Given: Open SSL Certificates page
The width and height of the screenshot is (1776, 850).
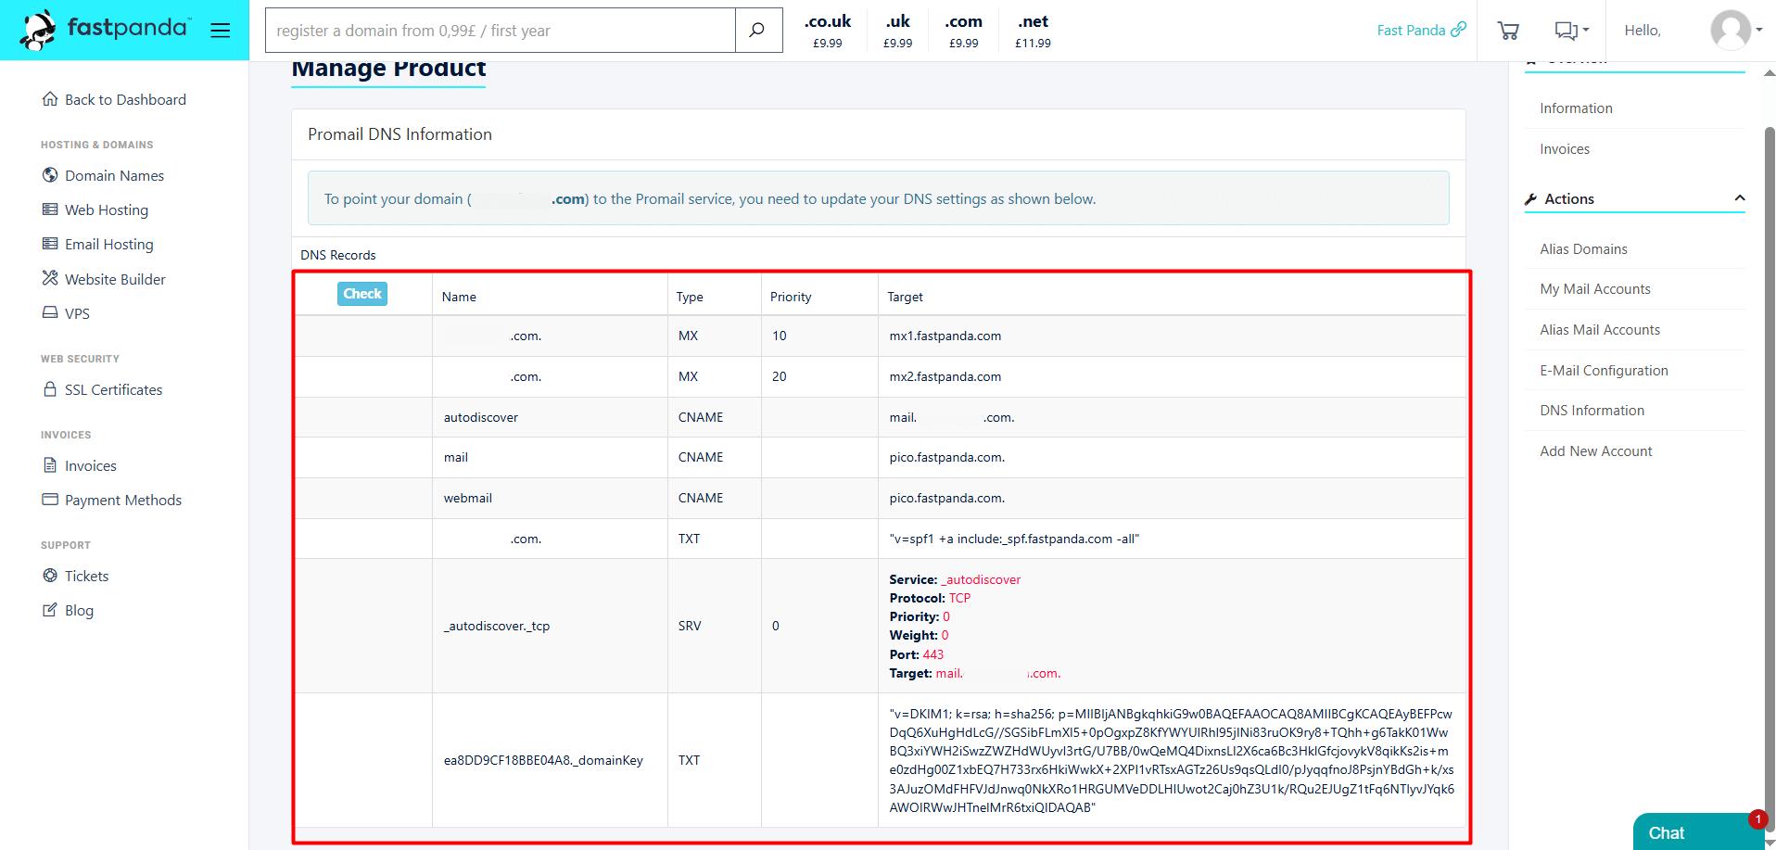Looking at the screenshot, I should pos(113,389).
